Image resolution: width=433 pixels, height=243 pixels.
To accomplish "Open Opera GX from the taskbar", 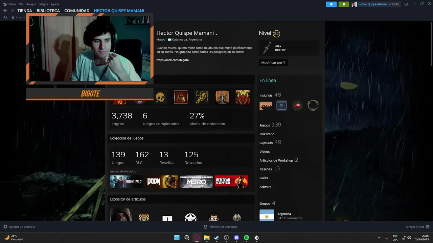I will click(x=197, y=238).
